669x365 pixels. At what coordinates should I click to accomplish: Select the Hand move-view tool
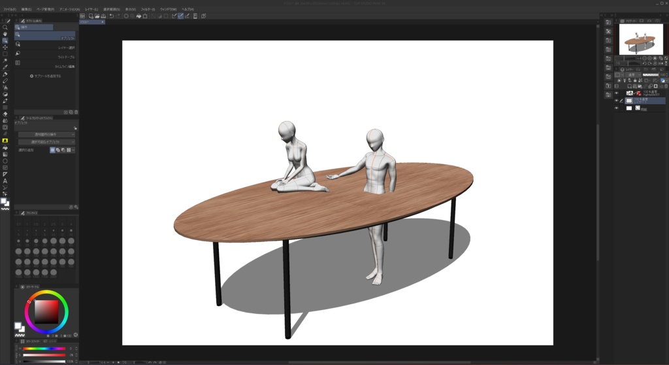point(5,34)
